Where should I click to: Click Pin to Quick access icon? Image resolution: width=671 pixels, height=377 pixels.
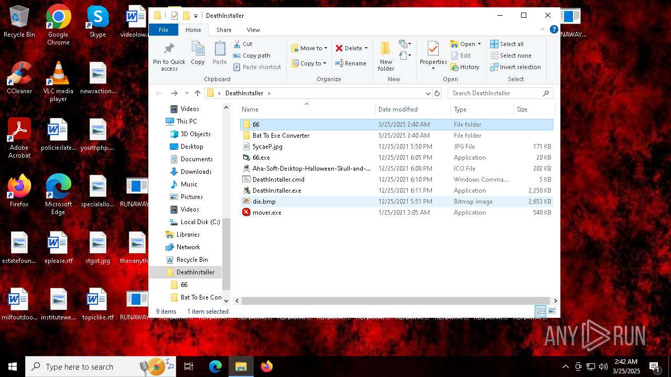click(x=169, y=57)
